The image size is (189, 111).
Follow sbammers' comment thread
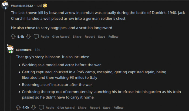[119, 107]
